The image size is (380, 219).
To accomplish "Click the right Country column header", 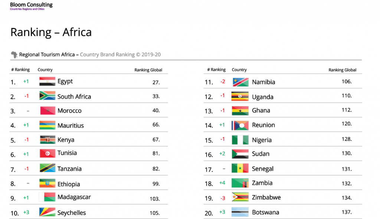I will click(239, 70).
